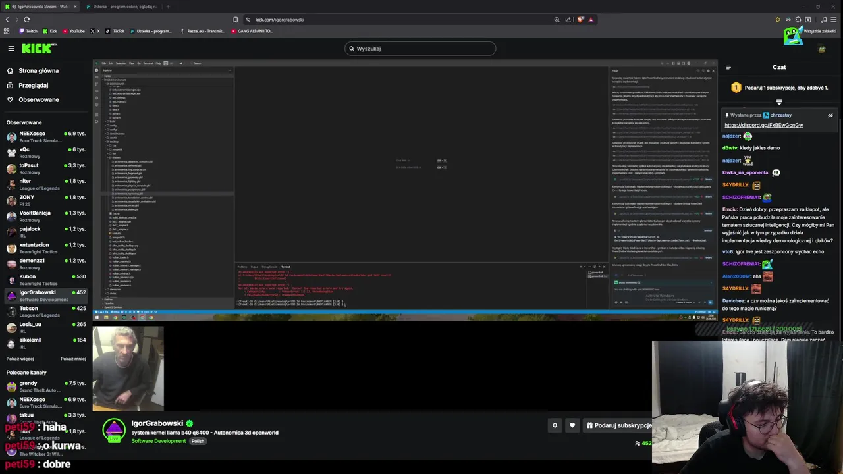Open the X bookmark
Viewport: 843px width, 474px height.
95,31
